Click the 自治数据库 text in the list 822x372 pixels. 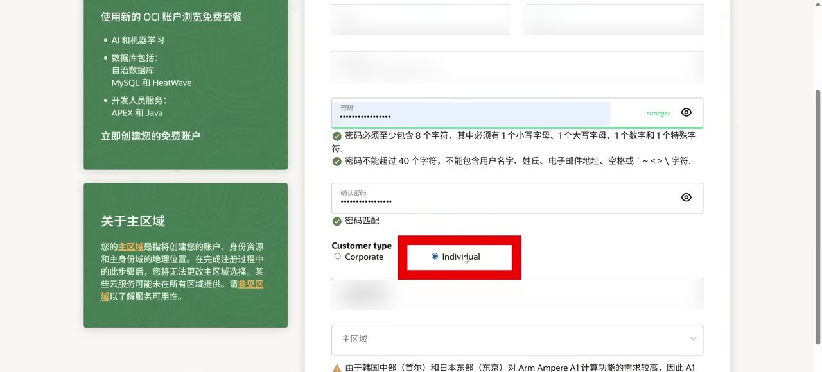[133, 71]
